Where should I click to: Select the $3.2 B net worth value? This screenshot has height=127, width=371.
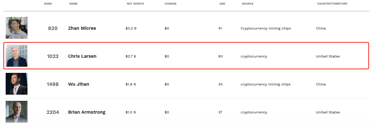click(x=131, y=28)
